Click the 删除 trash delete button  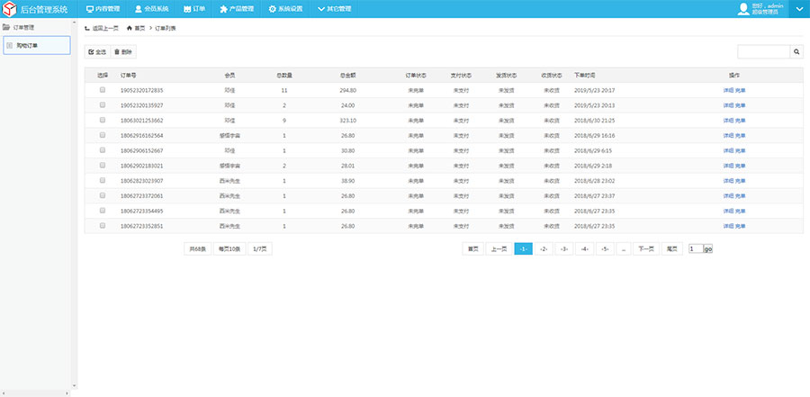tap(123, 52)
